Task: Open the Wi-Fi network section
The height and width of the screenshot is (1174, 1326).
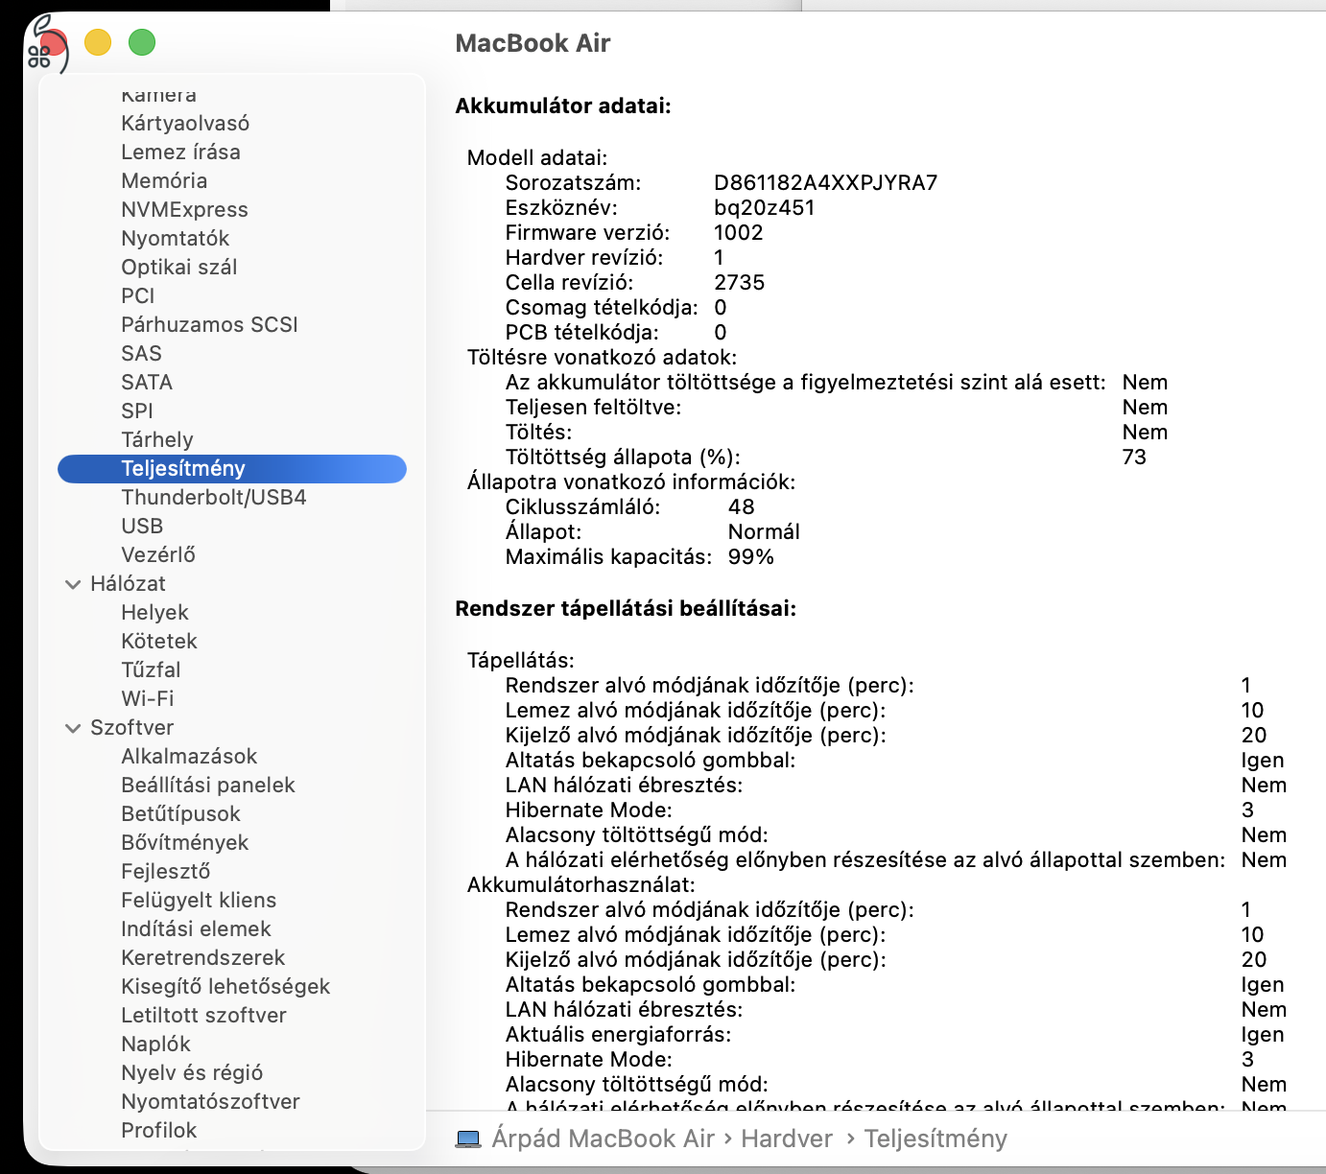Action: tap(148, 698)
